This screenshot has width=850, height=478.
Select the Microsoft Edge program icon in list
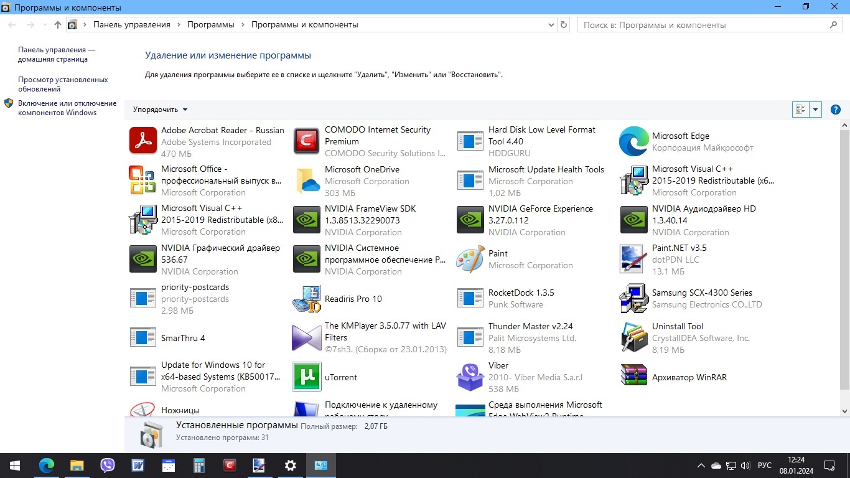point(634,141)
